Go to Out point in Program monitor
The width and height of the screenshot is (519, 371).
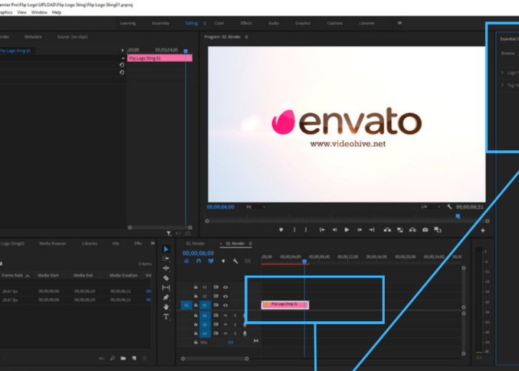[372, 230]
